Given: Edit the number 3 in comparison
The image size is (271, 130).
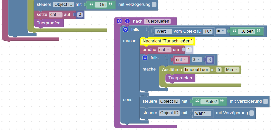Looking at the screenshot, I should click(x=210, y=59).
